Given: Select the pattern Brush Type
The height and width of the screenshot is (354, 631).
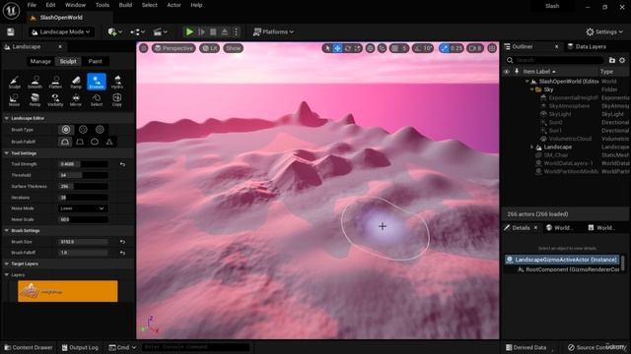Looking at the screenshot, I should (100, 129).
